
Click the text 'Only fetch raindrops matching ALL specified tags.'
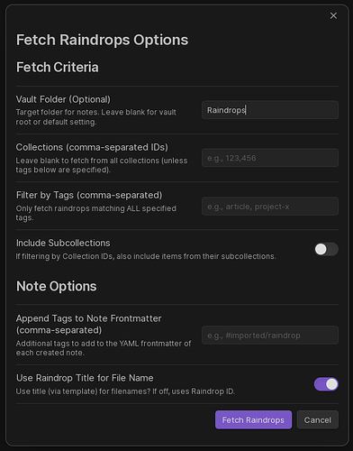pos(96,213)
